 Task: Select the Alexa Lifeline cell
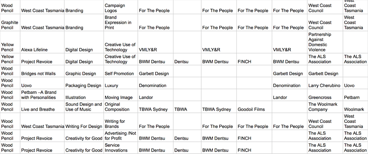42,42
